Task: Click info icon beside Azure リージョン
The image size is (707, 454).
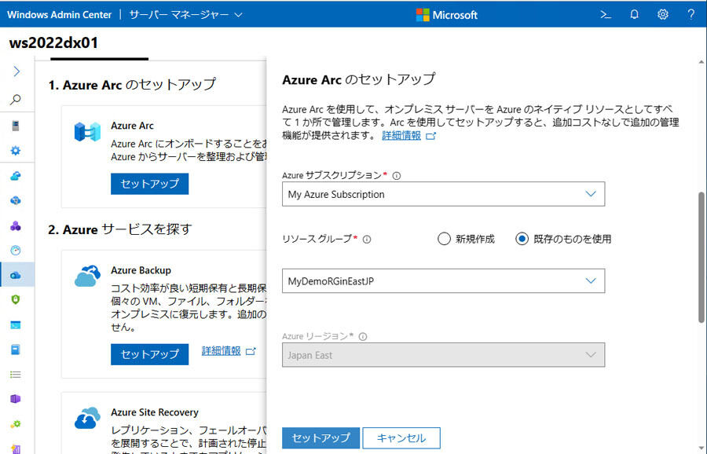Action: 363,337
